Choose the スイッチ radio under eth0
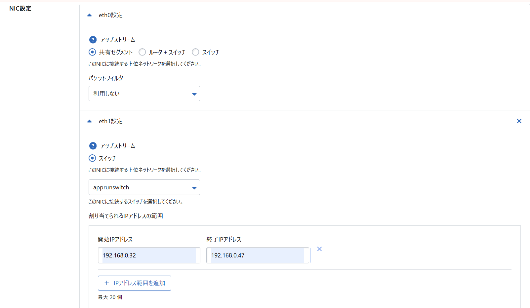Screen dimensions: 530x308 pyautogui.click(x=195, y=52)
